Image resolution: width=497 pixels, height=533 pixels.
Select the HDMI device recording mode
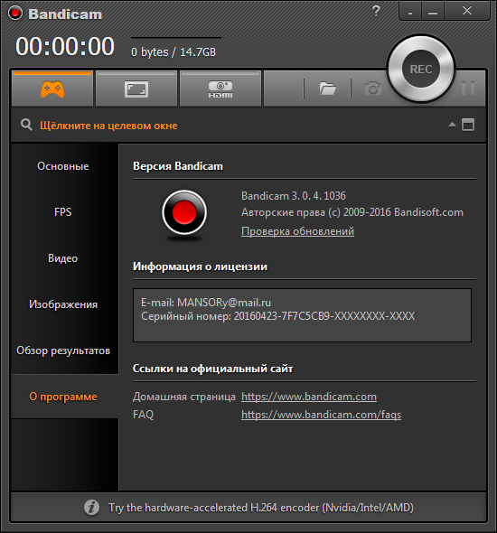(x=220, y=89)
